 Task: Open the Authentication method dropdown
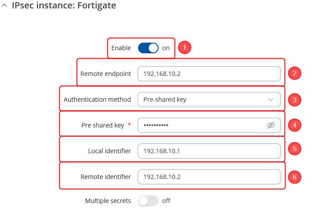[x=209, y=100]
